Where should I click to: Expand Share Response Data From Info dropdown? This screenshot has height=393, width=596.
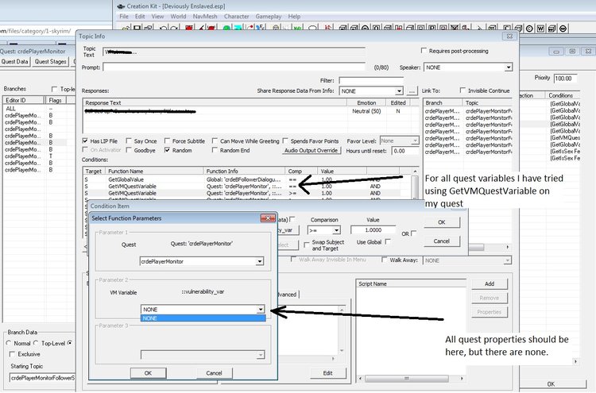pos(399,91)
